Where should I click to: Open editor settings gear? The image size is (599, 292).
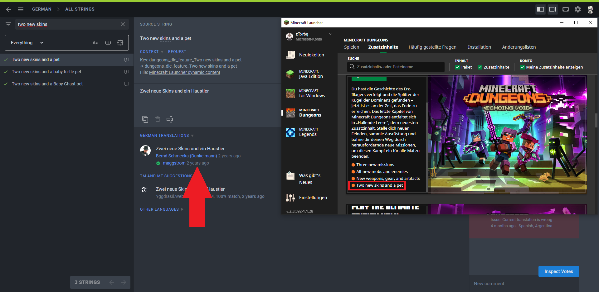pos(578,9)
